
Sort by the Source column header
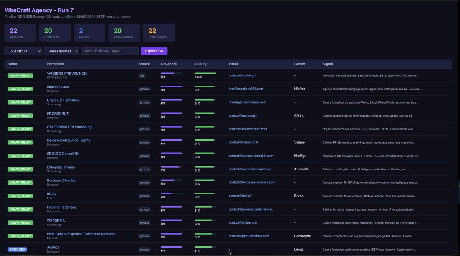pos(145,64)
